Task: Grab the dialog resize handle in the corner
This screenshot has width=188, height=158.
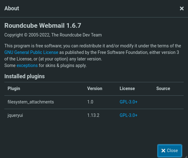Action: click(x=186, y=156)
